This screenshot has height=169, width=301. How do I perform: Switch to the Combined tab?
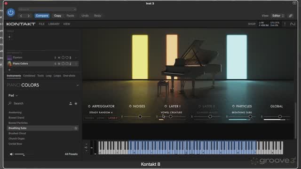29,76
